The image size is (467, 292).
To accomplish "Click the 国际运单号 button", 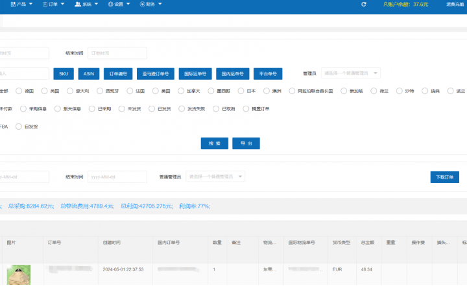I will point(195,73).
